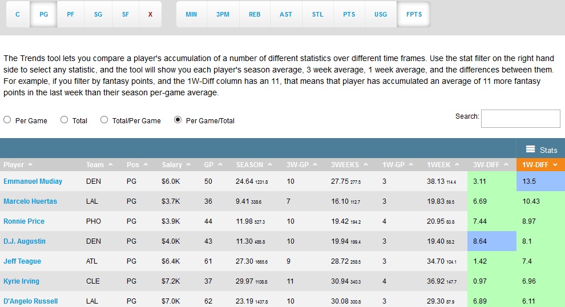Click 6.96 1W-DIFF value for Kyrie Irving

(529, 281)
